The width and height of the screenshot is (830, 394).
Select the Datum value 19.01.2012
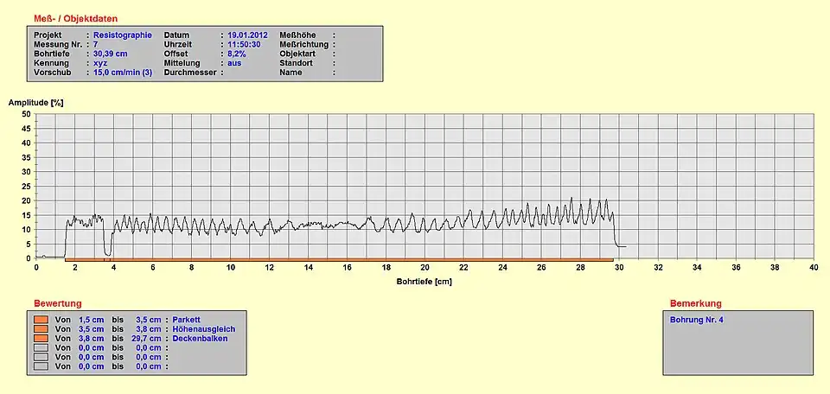[x=247, y=35]
